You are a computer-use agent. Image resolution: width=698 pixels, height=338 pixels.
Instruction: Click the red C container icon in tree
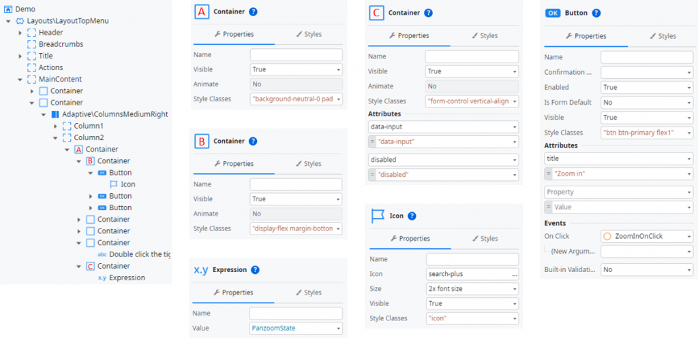[90, 266]
